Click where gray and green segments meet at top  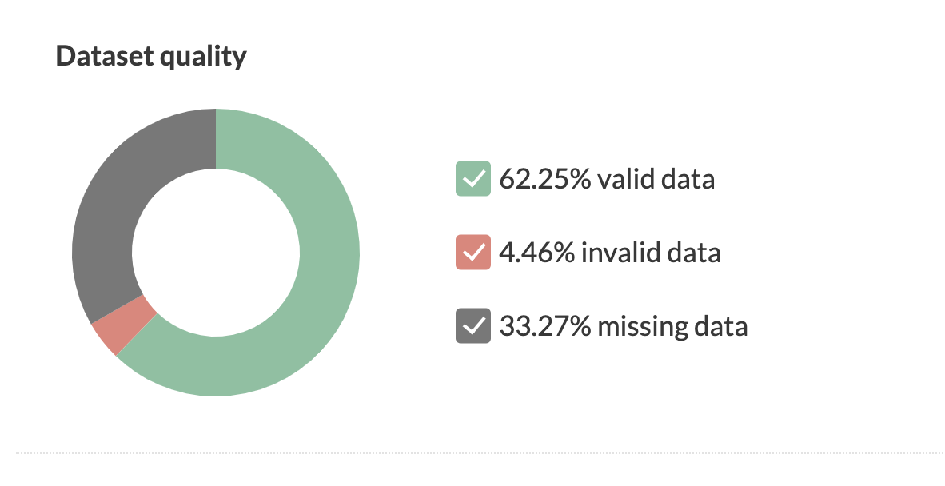click(216, 138)
